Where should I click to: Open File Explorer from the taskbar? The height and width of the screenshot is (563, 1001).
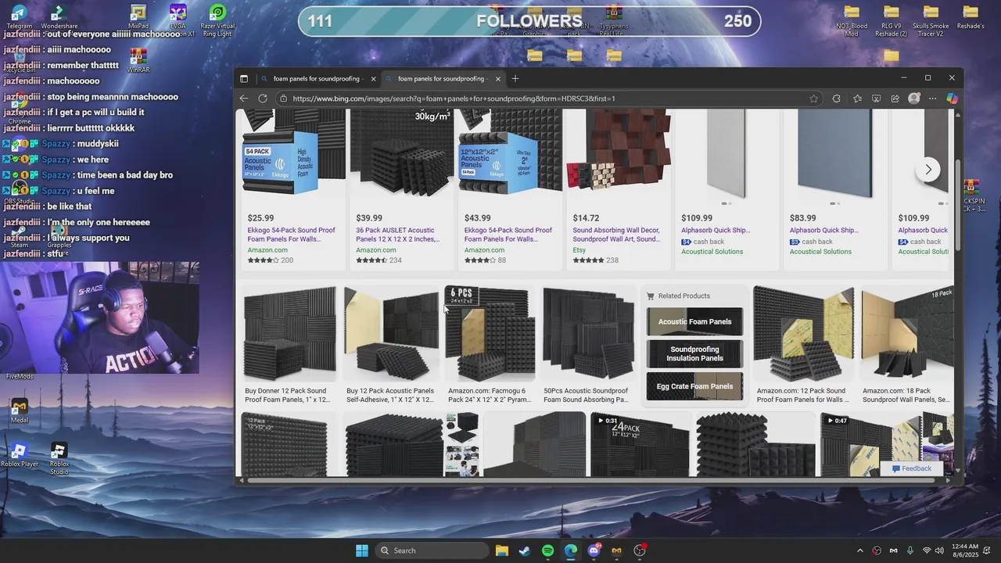point(502,550)
